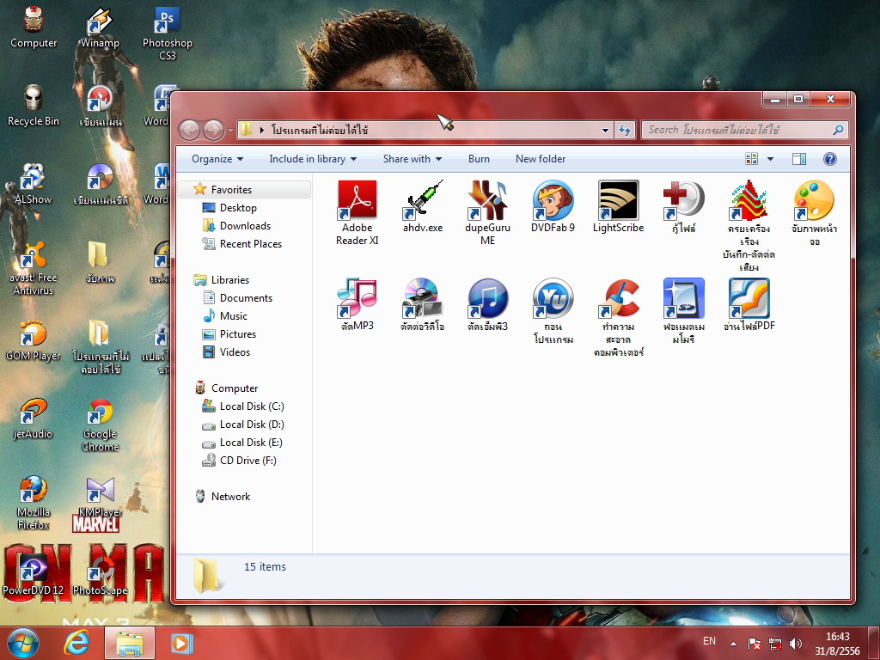Image resolution: width=880 pixels, height=660 pixels.
Task: Expand the address bar history dropdown
Action: pos(605,131)
